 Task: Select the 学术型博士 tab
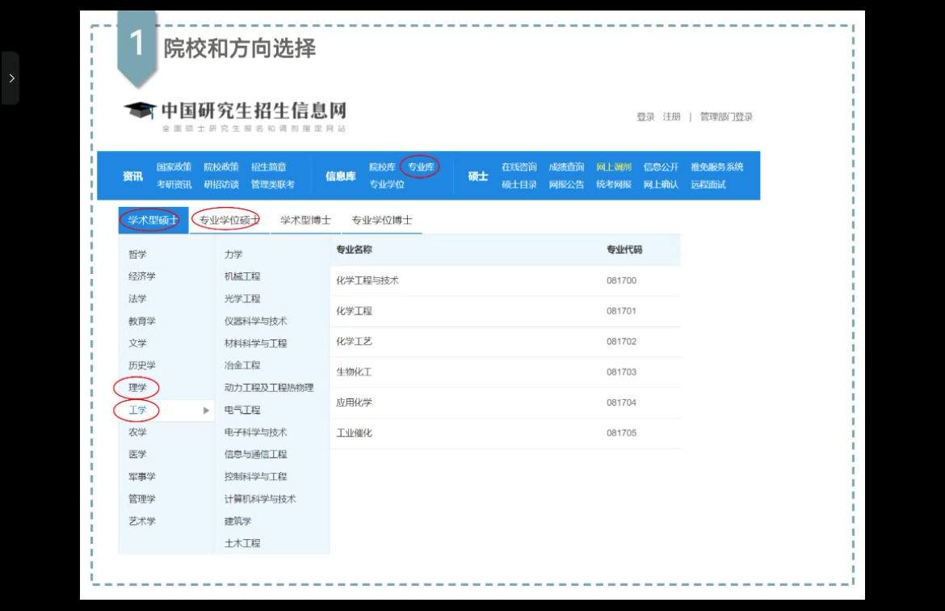coord(305,220)
